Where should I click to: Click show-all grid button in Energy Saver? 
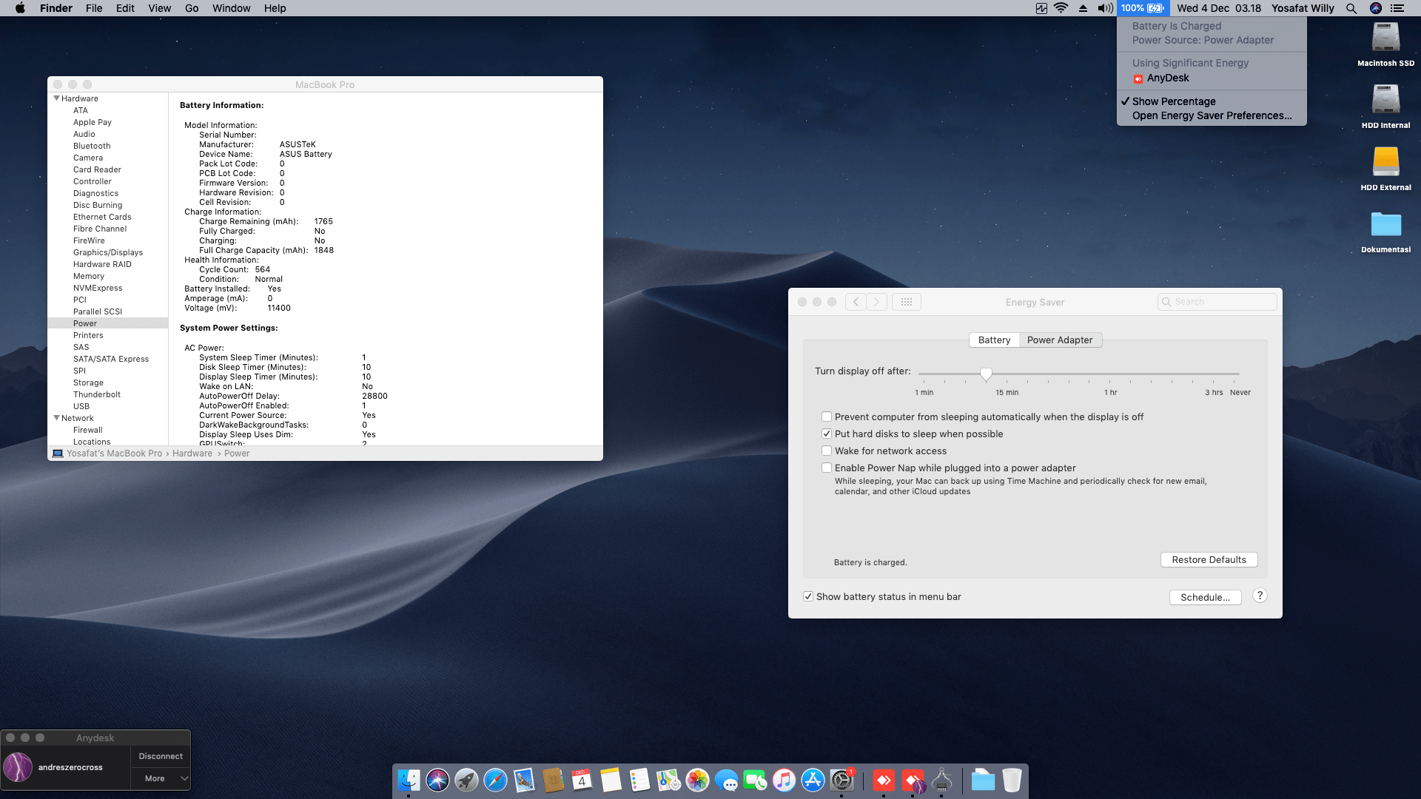(906, 302)
